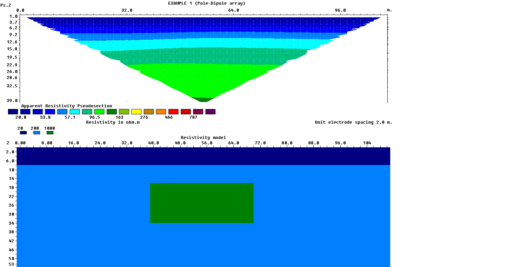
Task: Click the small dark green tip of the pseudosection
Action: click(x=203, y=100)
